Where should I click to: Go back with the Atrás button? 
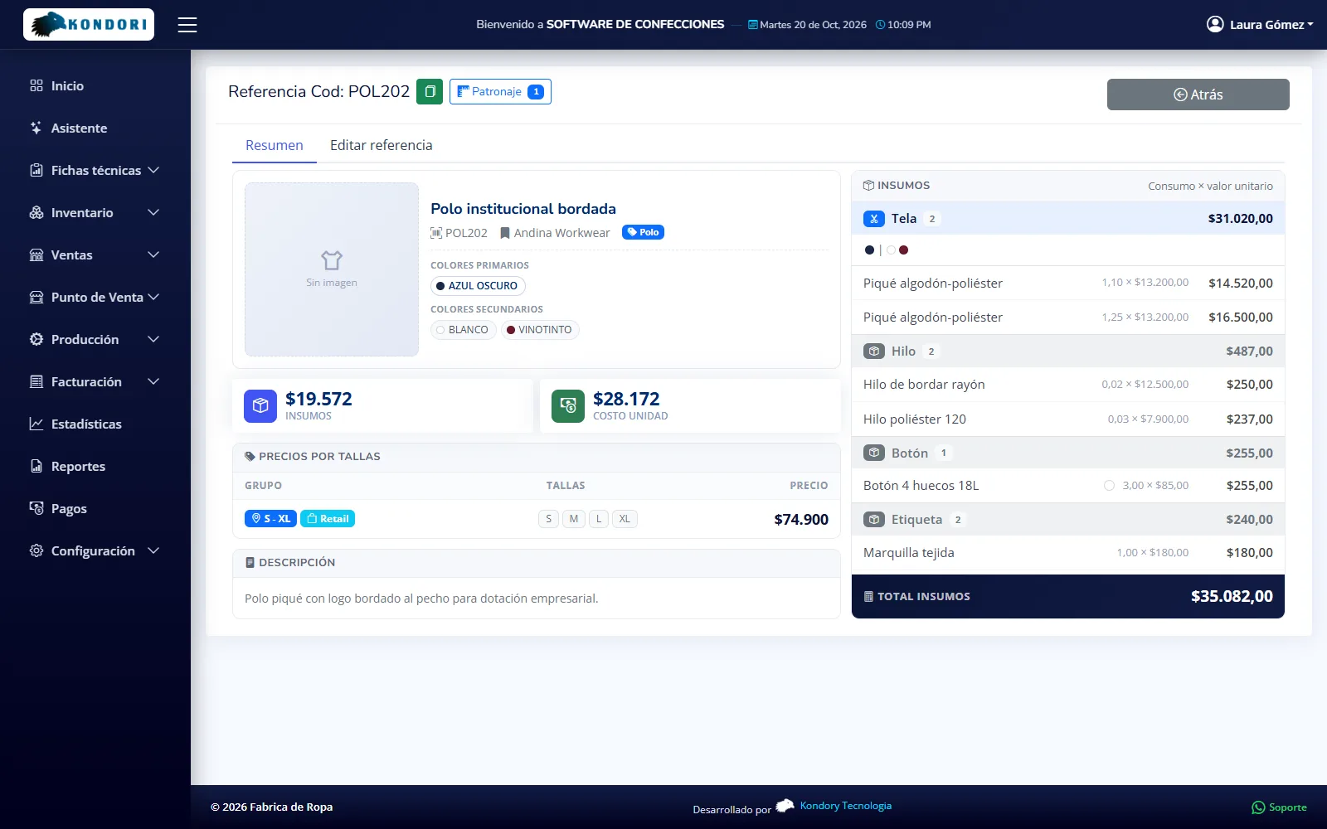[1198, 95]
